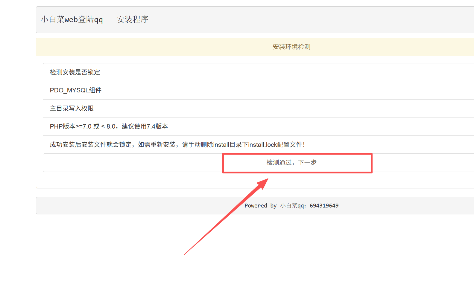This screenshot has height=296, width=474.
Task: Click blank left area of footer bar
Action: 120,206
